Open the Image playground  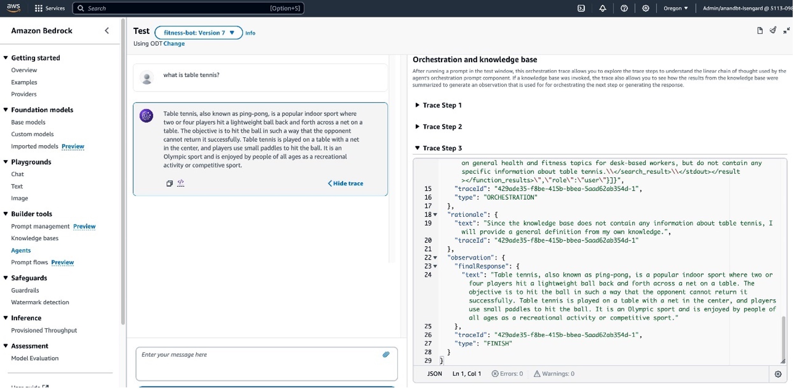(x=19, y=199)
